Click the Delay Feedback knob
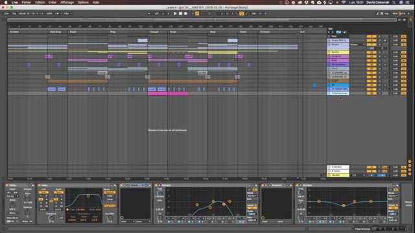Screen dimensions: 415x233 click(x=51, y=217)
